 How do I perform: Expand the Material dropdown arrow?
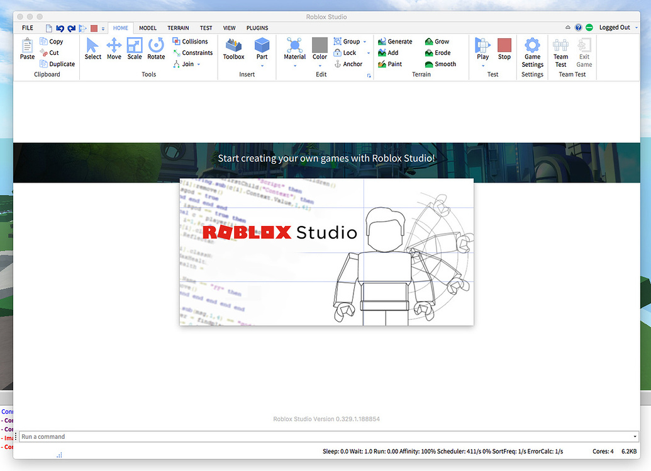295,65
